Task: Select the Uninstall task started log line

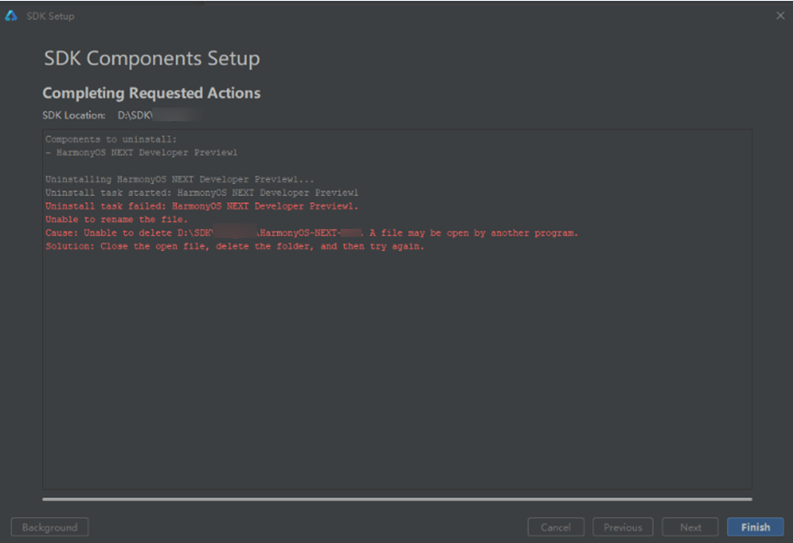Action: pos(201,192)
